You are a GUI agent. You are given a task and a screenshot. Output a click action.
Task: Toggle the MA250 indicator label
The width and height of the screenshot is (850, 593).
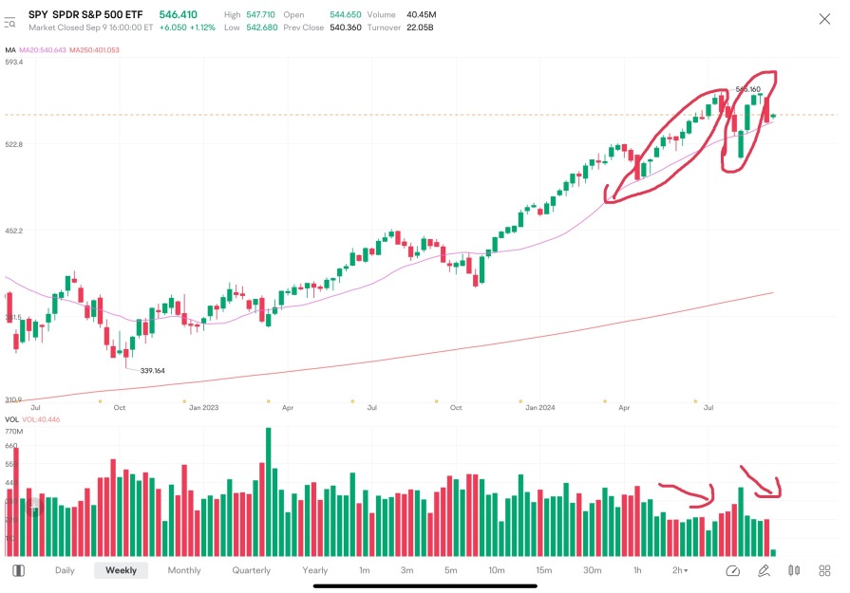tap(94, 50)
